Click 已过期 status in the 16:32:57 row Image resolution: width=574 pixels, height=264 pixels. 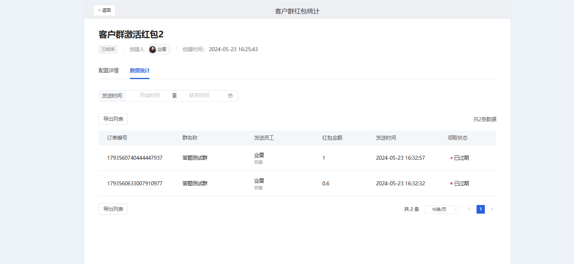click(x=461, y=158)
